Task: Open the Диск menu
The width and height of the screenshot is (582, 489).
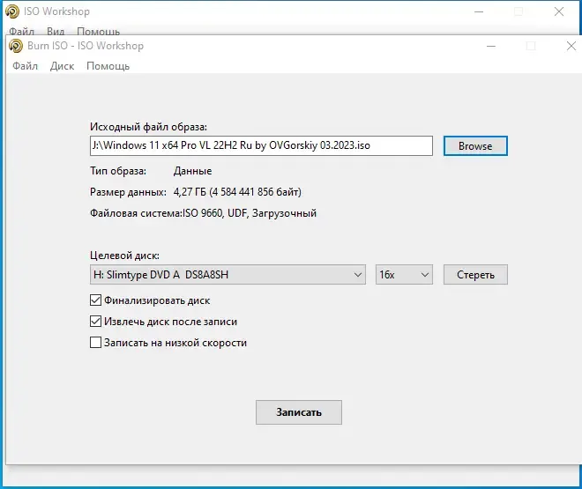Action: (62, 66)
